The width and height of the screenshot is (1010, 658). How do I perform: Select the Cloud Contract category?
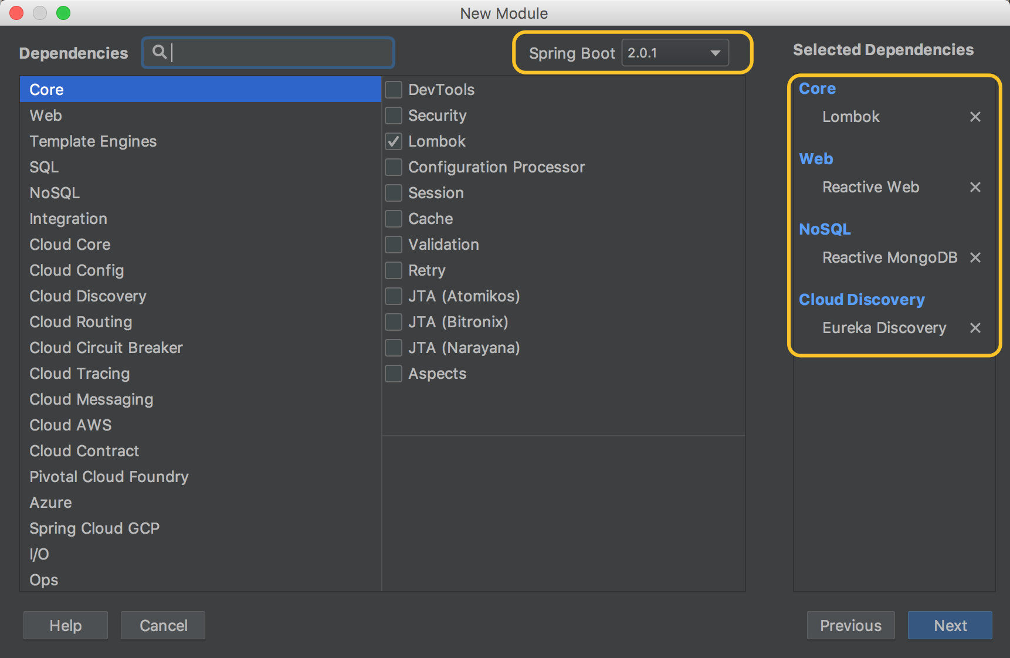(201, 451)
